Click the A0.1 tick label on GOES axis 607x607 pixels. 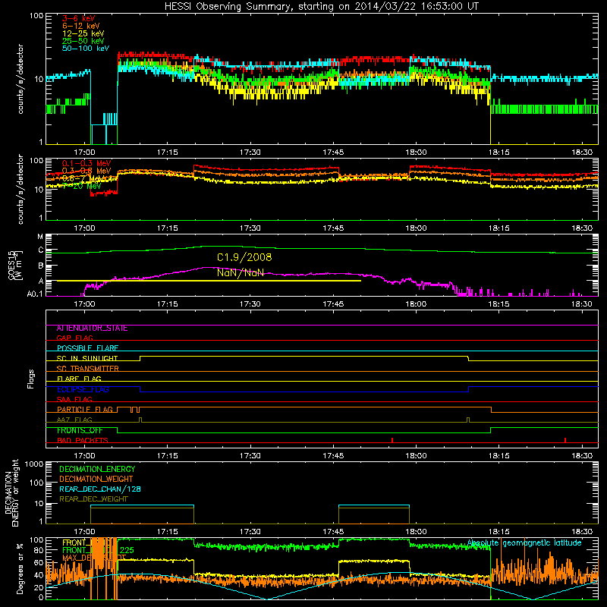[x=35, y=294]
